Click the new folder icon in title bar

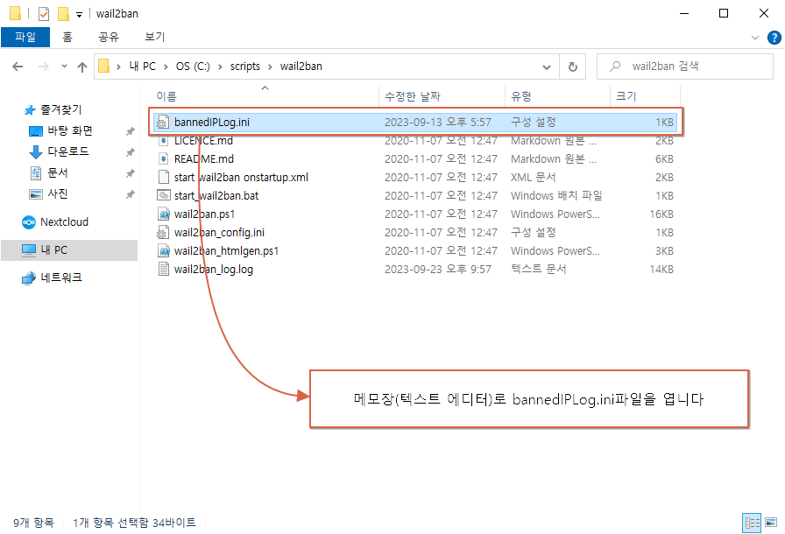pyautogui.click(x=63, y=13)
